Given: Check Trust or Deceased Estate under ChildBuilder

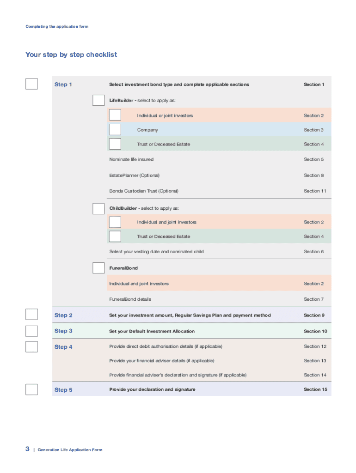Looking at the screenshot, I should [x=115, y=236].
